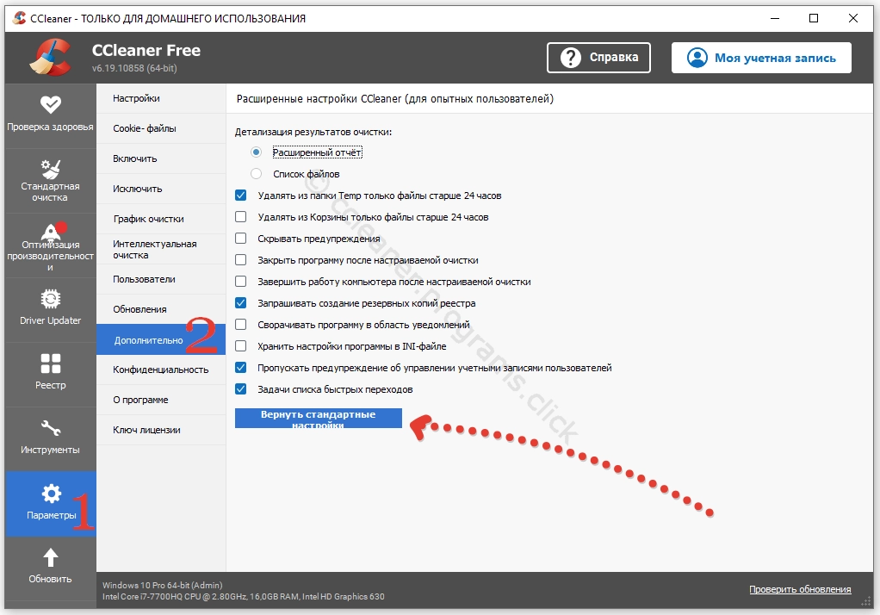Open the Cookie-файлы settings section
This screenshot has width=880, height=615.
point(145,128)
